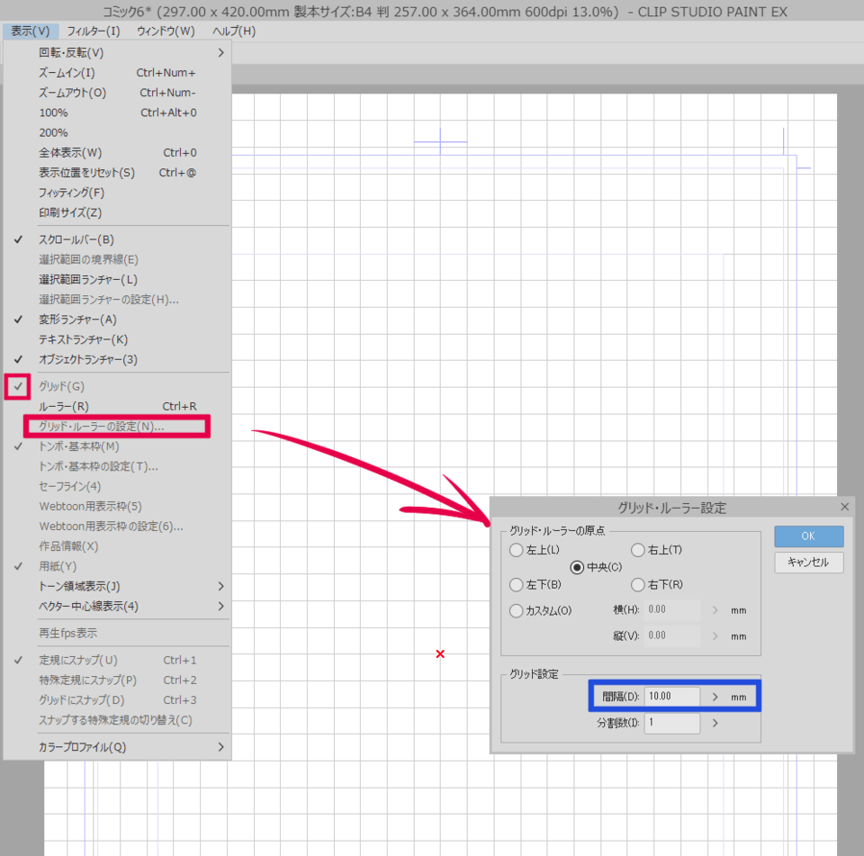Close the grid ruler settings dialog
Screen dimensions: 864x856
[844, 508]
